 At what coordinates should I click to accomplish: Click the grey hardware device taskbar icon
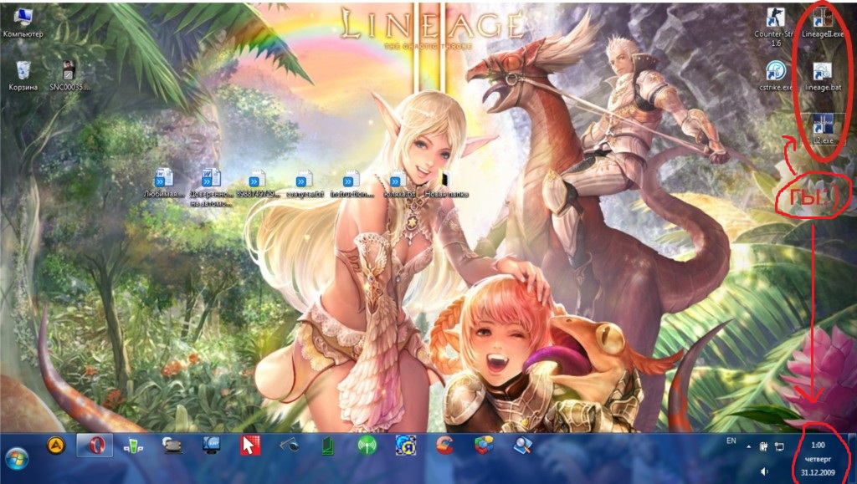coord(172,446)
